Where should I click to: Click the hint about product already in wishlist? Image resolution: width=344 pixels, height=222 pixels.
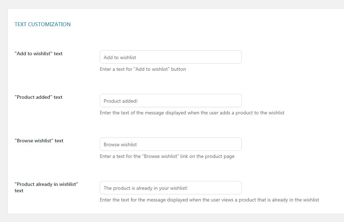[209, 200]
